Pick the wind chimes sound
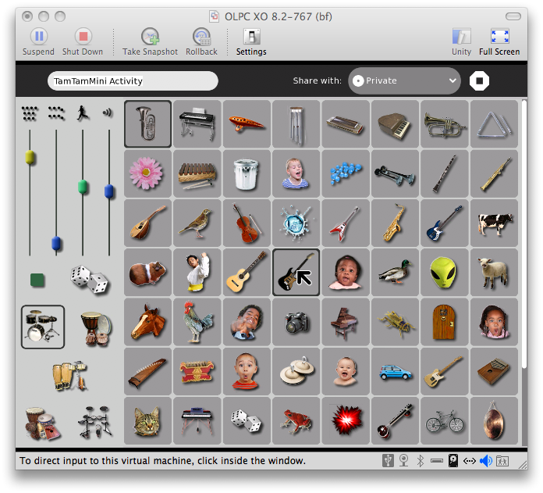543x493 pixels. click(296, 123)
